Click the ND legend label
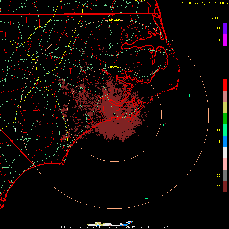The image size is (229, 229). 218,198
